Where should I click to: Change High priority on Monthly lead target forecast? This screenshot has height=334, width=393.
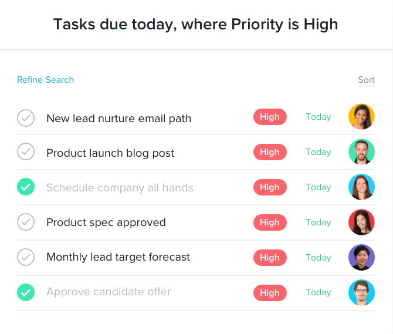coord(270,258)
